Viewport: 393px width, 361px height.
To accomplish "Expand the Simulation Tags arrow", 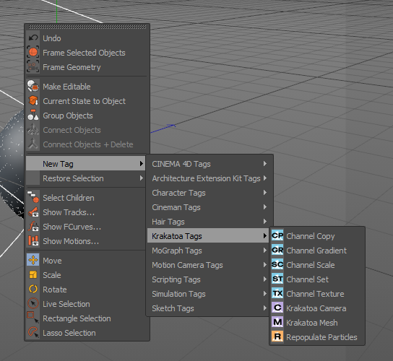I will pyautogui.click(x=265, y=293).
